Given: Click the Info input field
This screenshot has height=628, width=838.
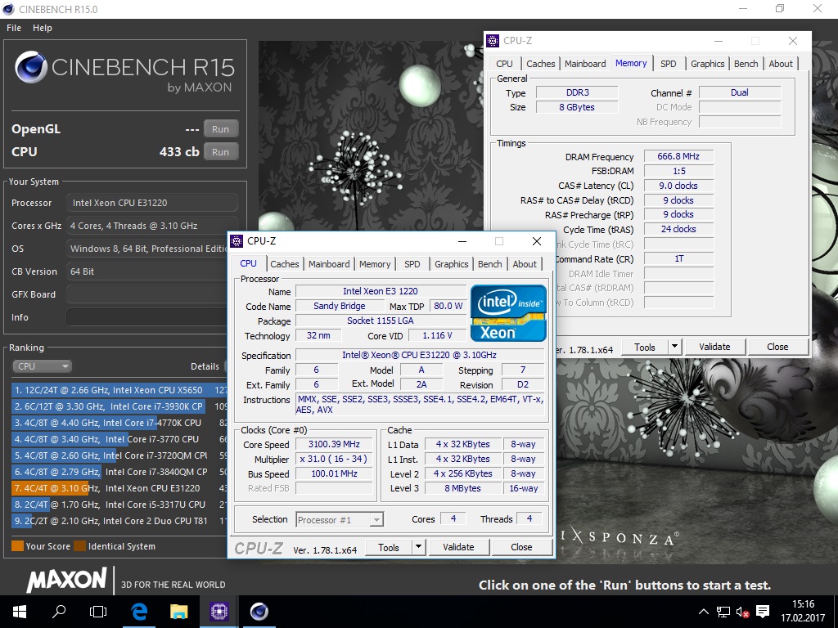Looking at the screenshot, I should pos(147,317).
